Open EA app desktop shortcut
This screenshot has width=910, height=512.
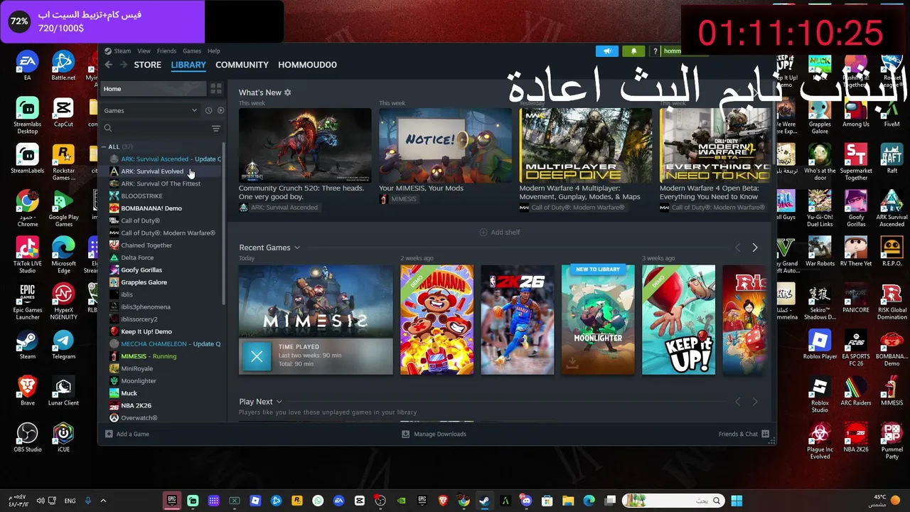pos(27,66)
